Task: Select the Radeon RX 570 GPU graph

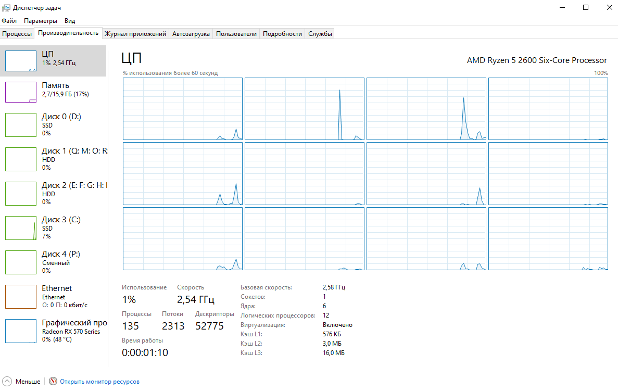Action: tap(21, 331)
